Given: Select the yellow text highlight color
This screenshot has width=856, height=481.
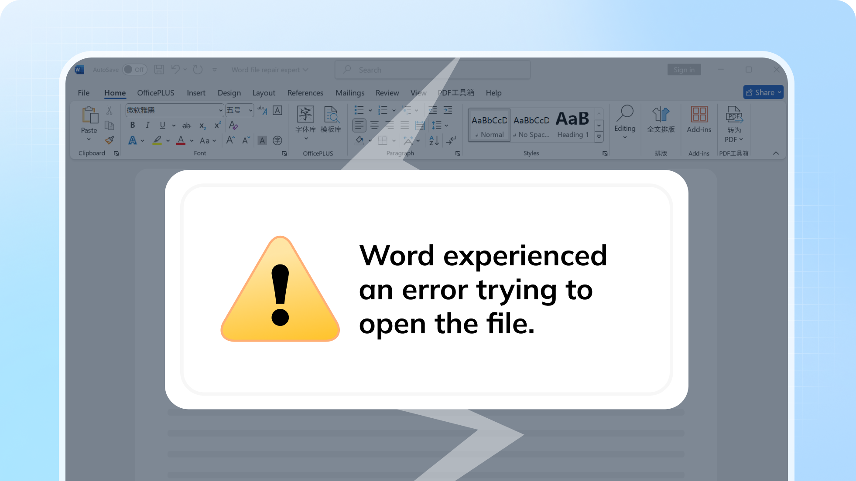Looking at the screenshot, I should pyautogui.click(x=157, y=140).
